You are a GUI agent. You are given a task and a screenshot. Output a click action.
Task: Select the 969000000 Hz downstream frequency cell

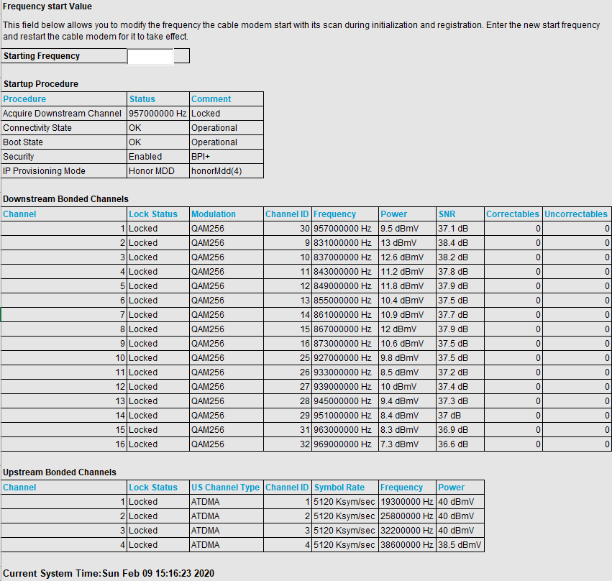coord(343,444)
